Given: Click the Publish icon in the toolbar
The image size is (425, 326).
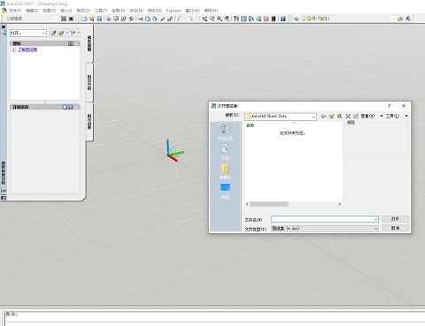Looking at the screenshot, I should (124, 19).
